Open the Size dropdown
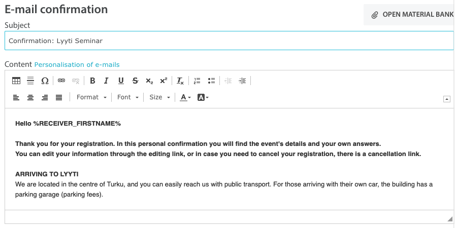Screen dimensions: 455x228 (x=159, y=97)
